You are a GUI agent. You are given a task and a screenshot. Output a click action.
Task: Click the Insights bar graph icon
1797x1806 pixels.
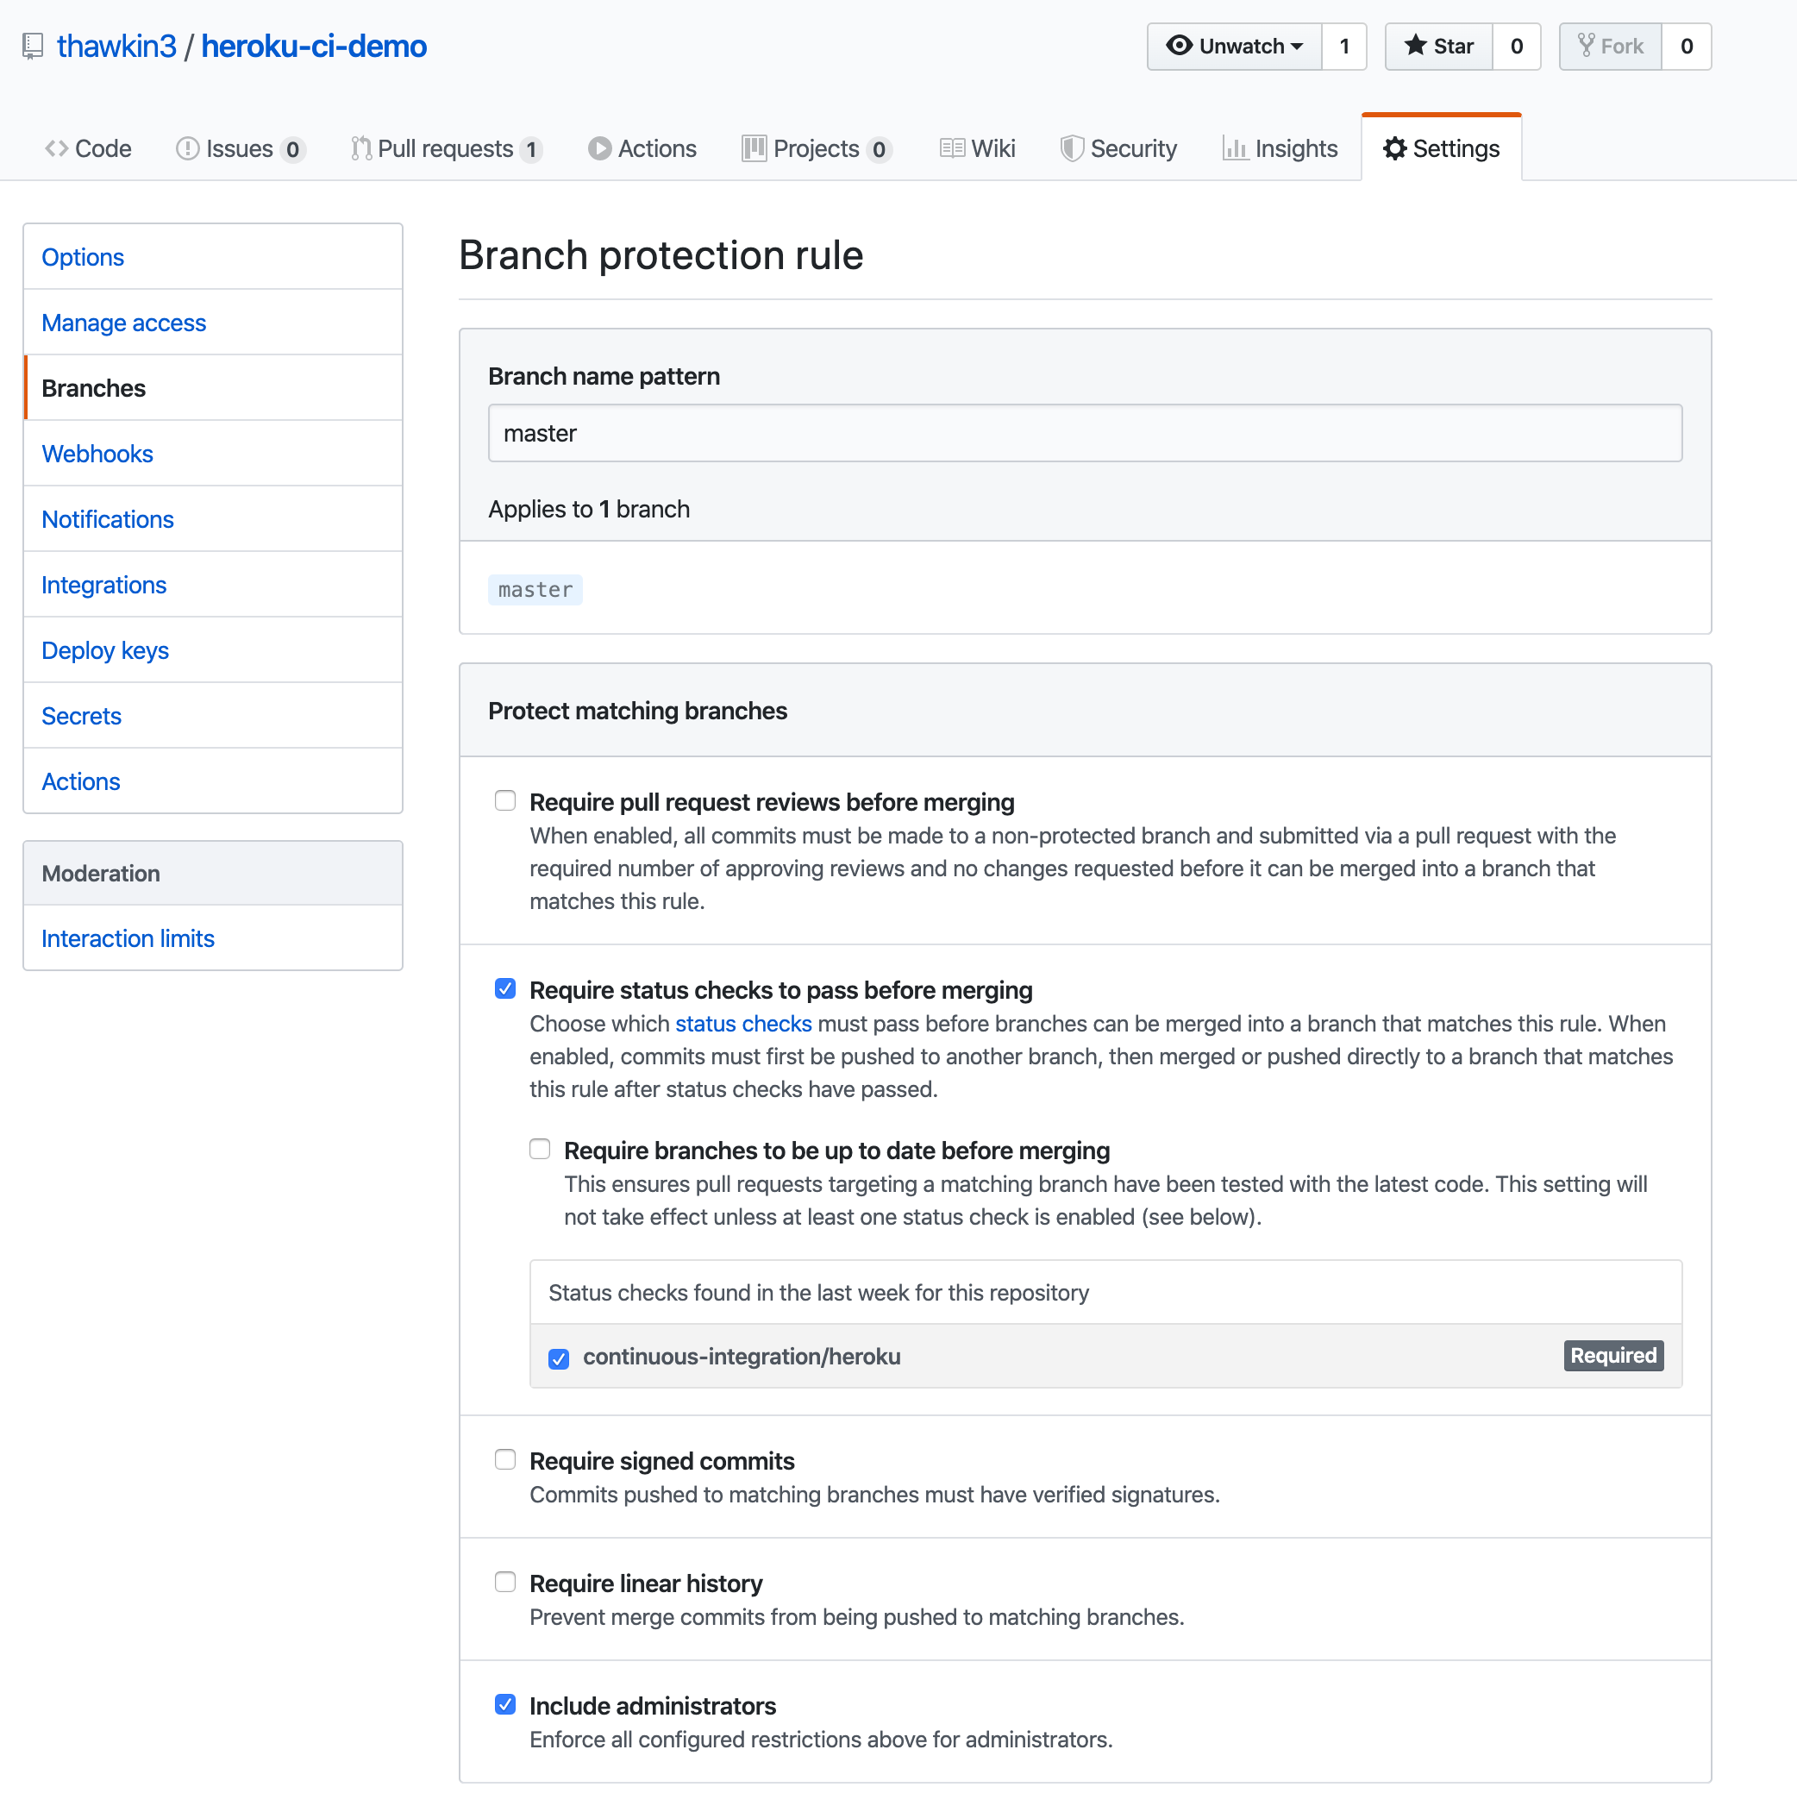[x=1235, y=148]
